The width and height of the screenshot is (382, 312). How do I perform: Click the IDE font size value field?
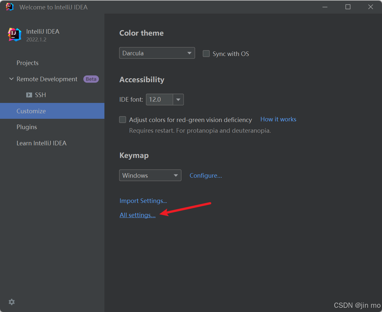[x=160, y=99]
